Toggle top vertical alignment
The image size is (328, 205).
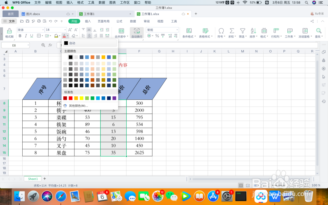pyautogui.click(x=83, y=30)
